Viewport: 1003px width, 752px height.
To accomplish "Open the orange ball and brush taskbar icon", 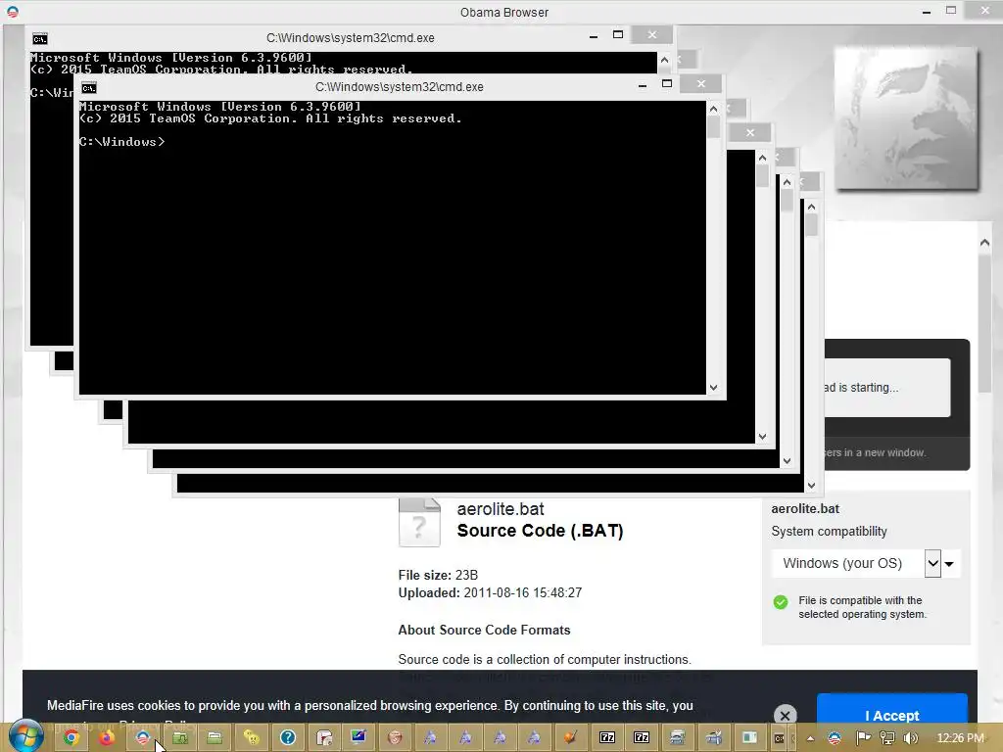I will (570, 738).
